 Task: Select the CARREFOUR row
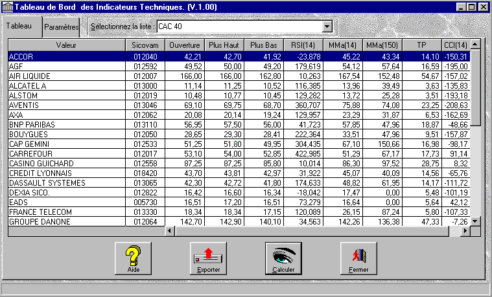click(x=239, y=153)
